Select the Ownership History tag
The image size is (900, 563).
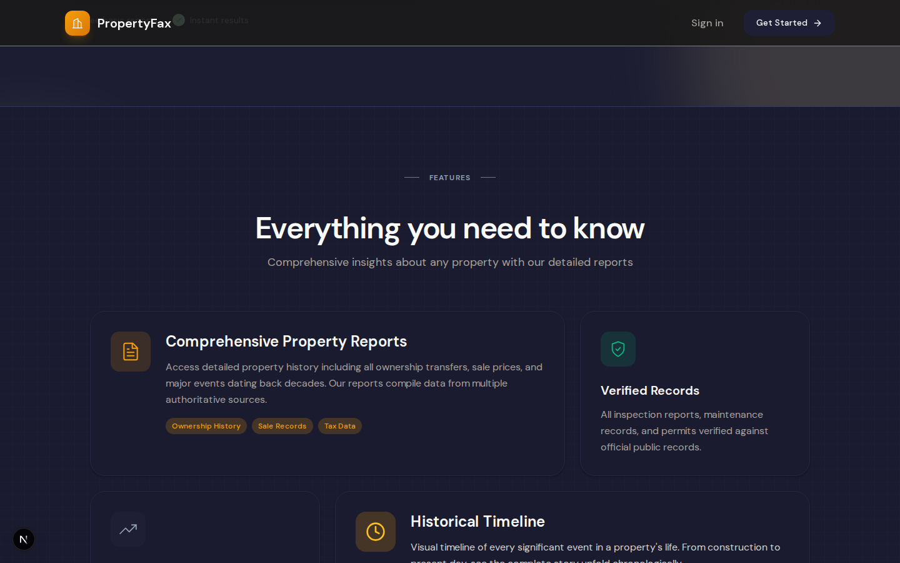(x=206, y=426)
